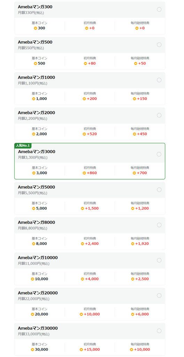The height and width of the screenshot is (357, 184).
Task: Click the coin icon next to +1,200 bonus
Action: tap(132, 208)
